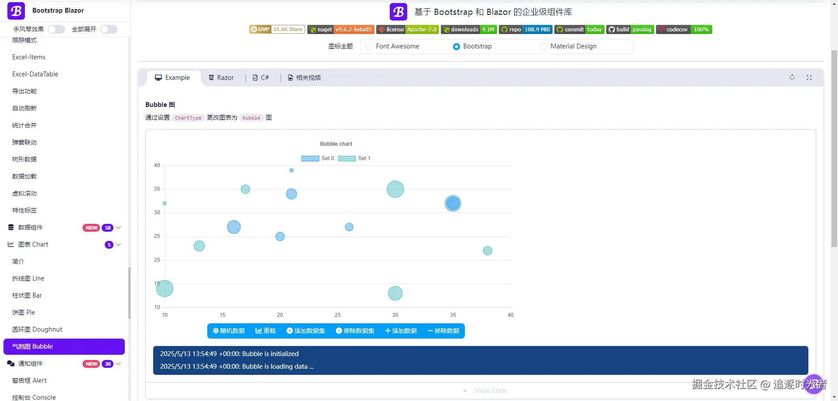
Task: Switch to the C# tab
Action: 261,78
